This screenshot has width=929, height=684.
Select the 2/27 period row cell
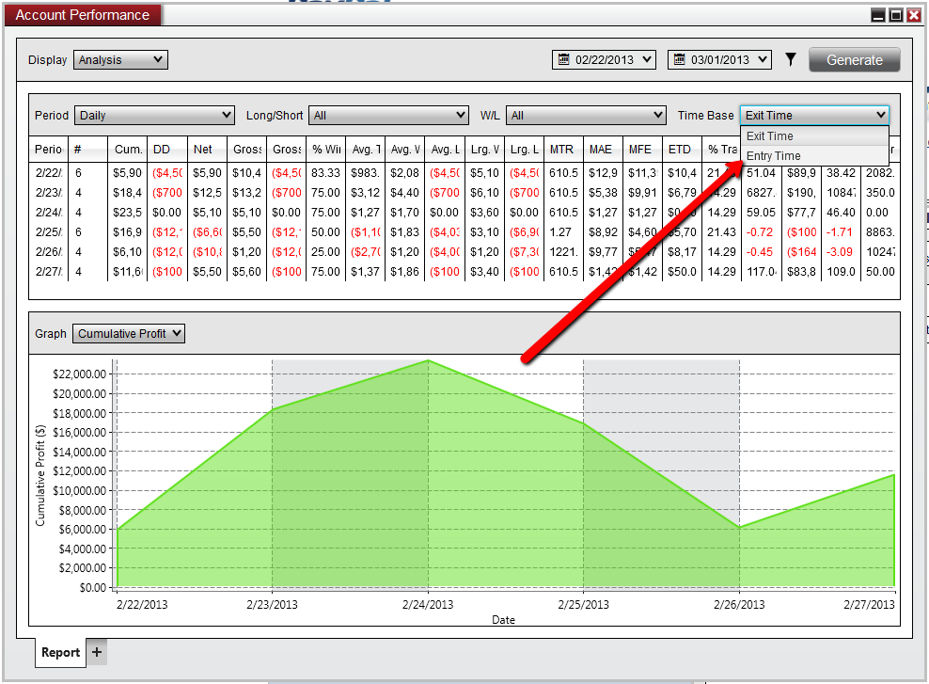tap(49, 272)
